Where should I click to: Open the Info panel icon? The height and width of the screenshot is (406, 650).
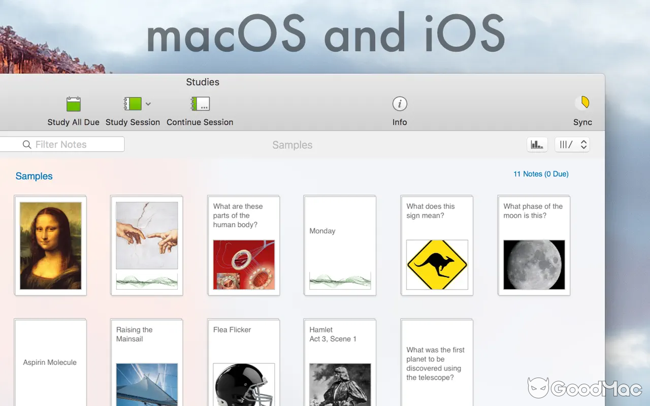click(400, 104)
